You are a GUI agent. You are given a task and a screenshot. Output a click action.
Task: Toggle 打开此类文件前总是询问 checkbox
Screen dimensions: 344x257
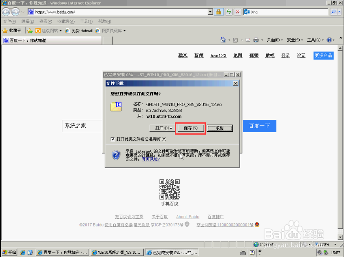112,139
